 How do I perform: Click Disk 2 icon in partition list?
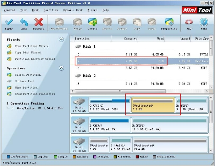pyautogui.click(x=78, y=76)
